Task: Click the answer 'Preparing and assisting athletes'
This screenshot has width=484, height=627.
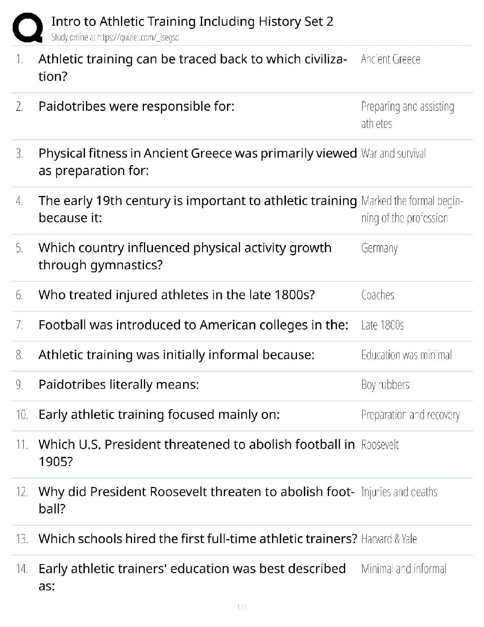Action: coord(407,115)
